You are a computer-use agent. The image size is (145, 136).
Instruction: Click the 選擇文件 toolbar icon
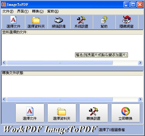click(13, 22)
